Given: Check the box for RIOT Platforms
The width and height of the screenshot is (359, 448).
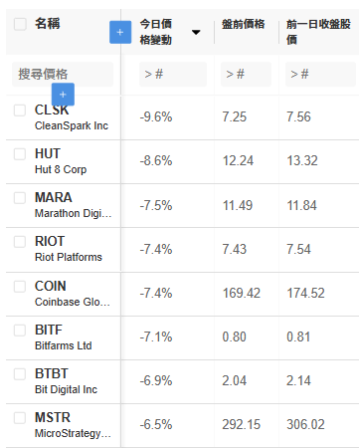Looking at the screenshot, I should (20, 242).
